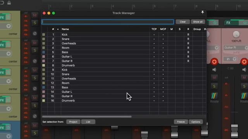Toggle FX bypass on the blue track in the track panel
This screenshot has height=139, width=248.
[8, 127]
